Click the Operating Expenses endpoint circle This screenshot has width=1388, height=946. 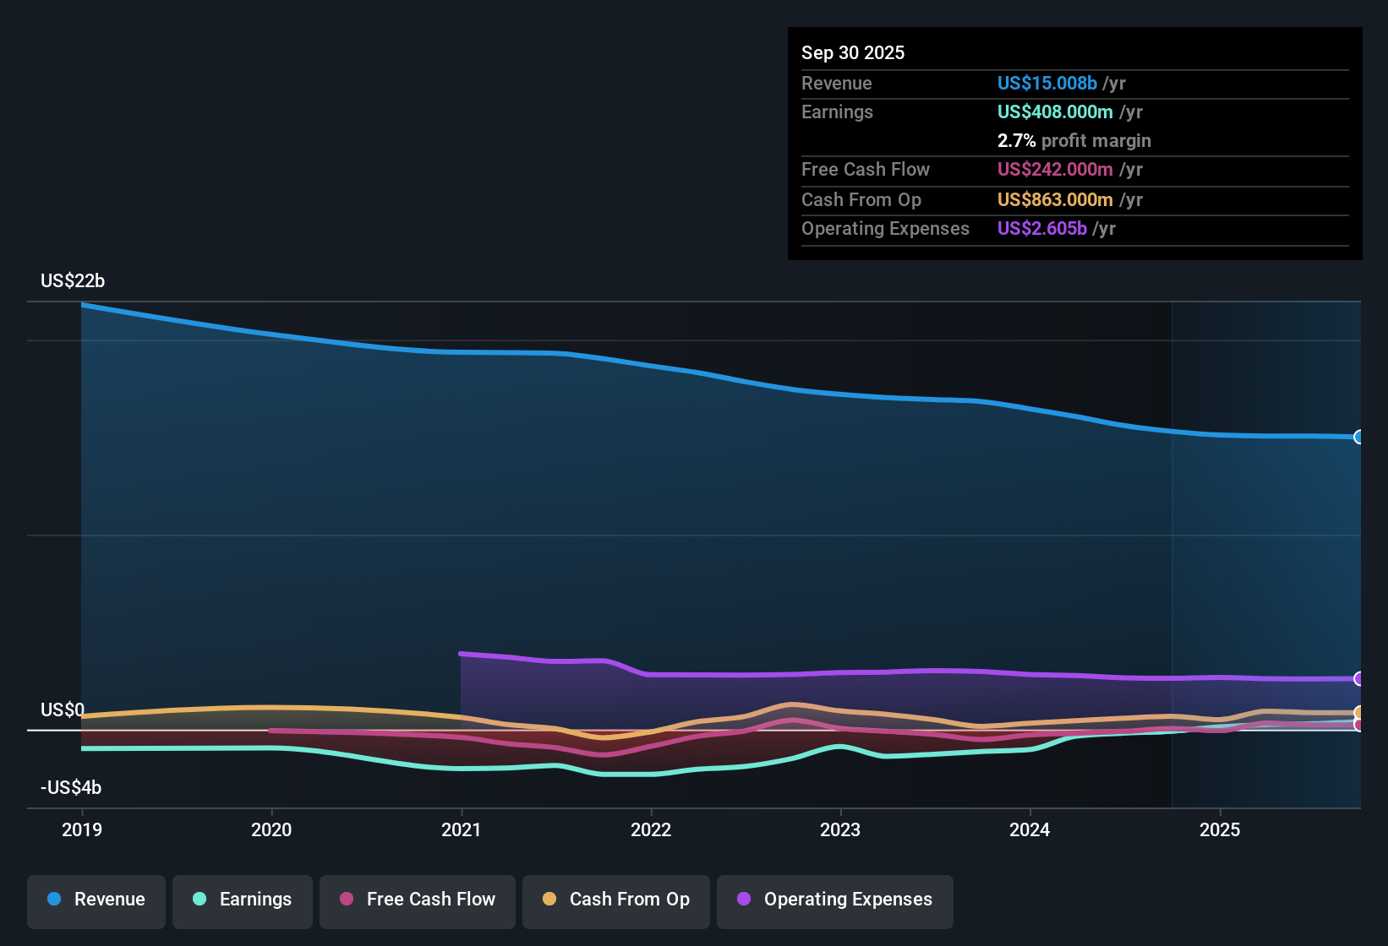1358,679
